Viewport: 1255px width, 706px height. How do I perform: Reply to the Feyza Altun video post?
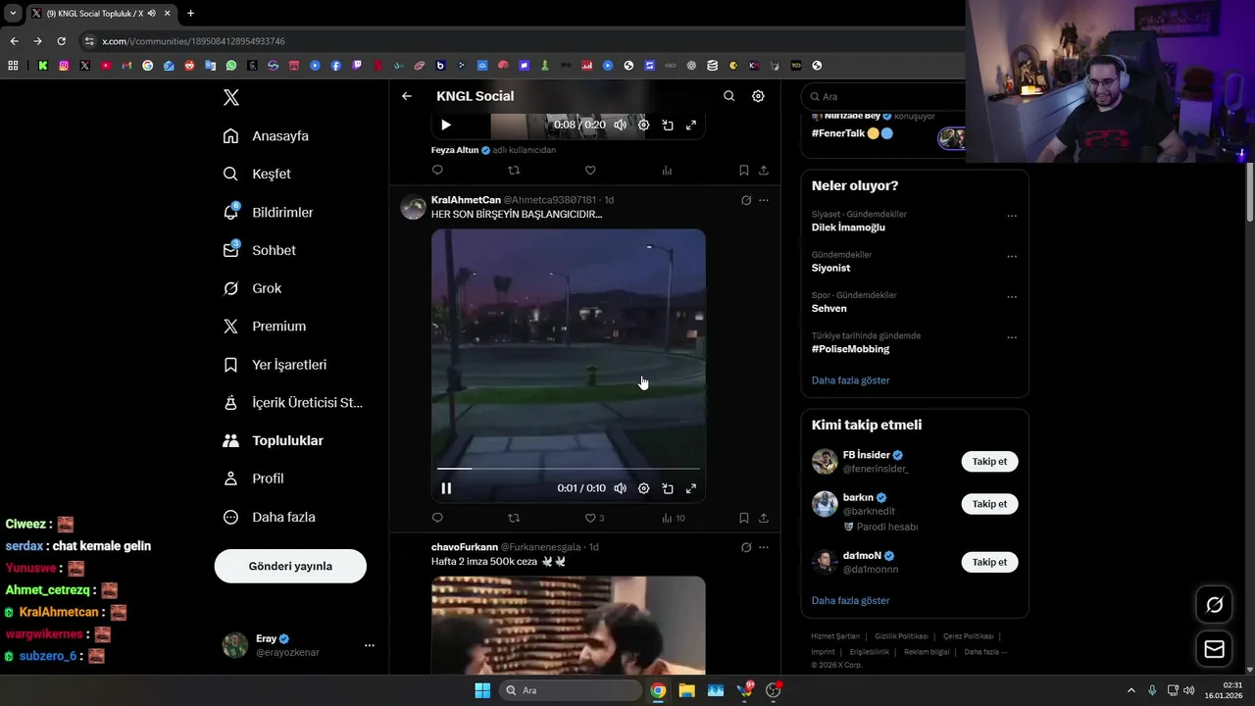coord(437,170)
